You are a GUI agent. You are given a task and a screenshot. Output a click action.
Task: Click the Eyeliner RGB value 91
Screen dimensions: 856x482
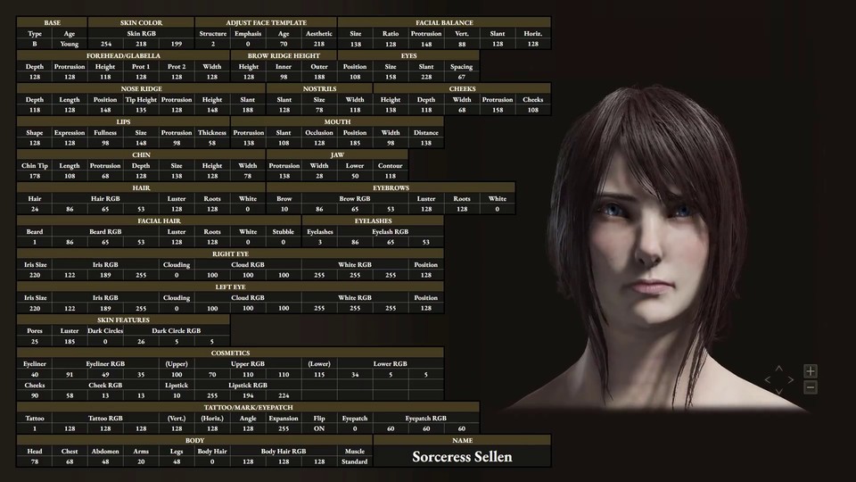tap(70, 374)
